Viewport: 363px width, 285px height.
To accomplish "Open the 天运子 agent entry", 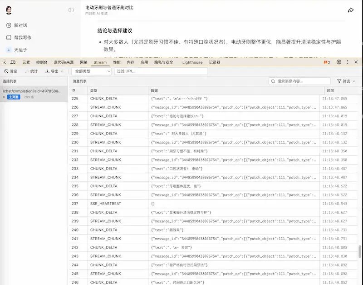I will [17, 50].
